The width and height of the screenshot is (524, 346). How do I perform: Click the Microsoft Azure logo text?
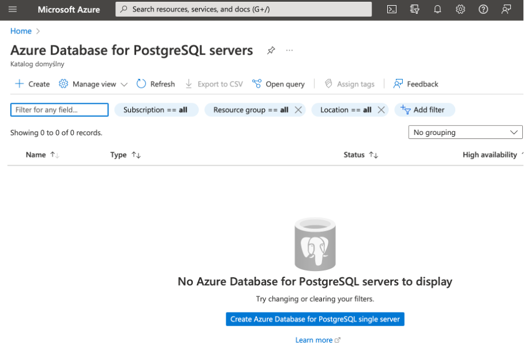point(69,10)
